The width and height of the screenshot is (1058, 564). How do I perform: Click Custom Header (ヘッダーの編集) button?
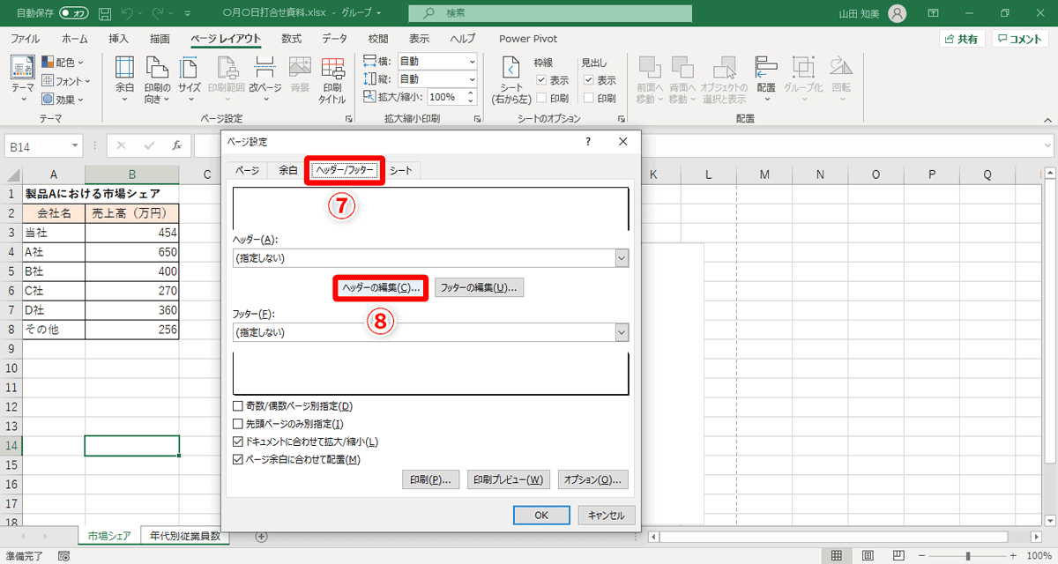coord(381,288)
